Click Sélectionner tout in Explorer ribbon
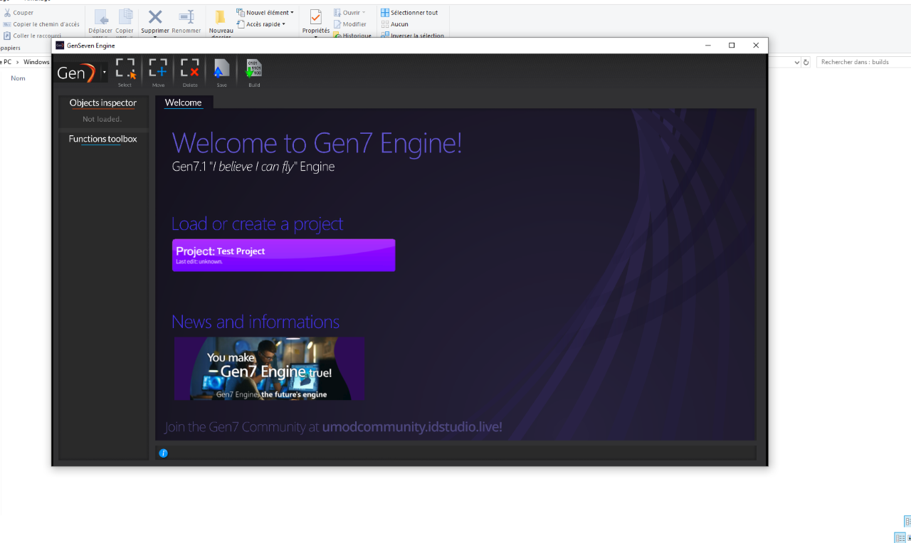 pos(409,13)
